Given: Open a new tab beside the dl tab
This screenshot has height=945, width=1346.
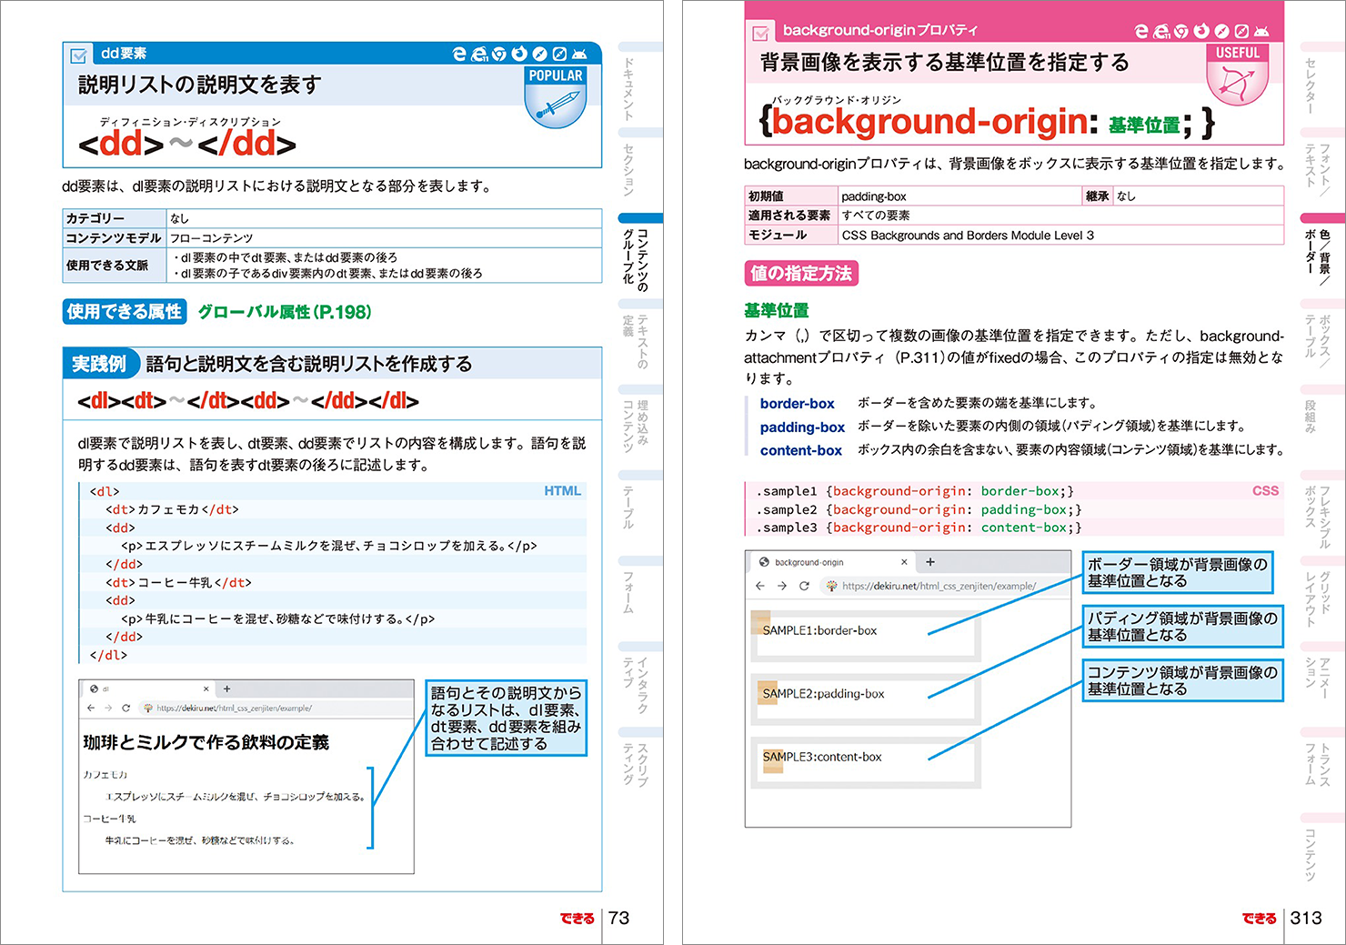Looking at the screenshot, I should (226, 689).
